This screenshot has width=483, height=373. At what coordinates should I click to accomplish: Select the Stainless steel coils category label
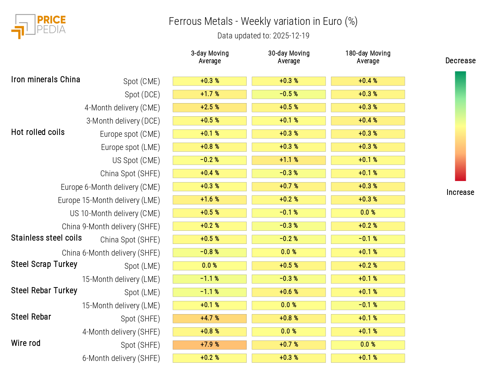[x=46, y=238]
